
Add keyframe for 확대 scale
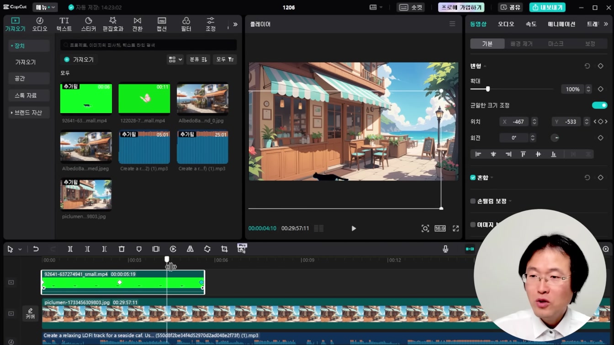coord(601,89)
